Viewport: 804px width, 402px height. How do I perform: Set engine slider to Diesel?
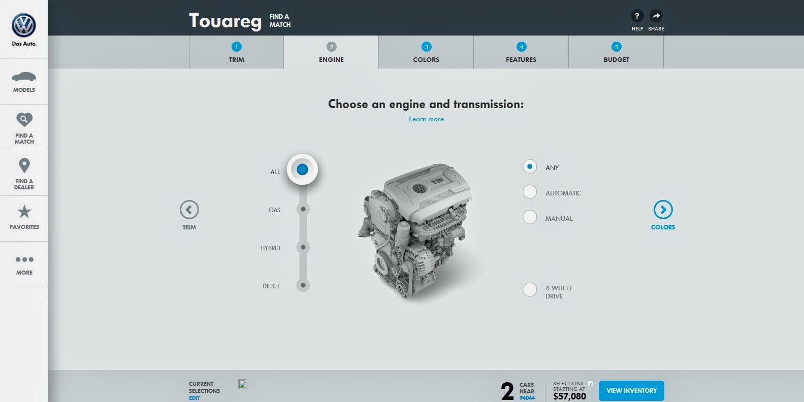coord(303,285)
